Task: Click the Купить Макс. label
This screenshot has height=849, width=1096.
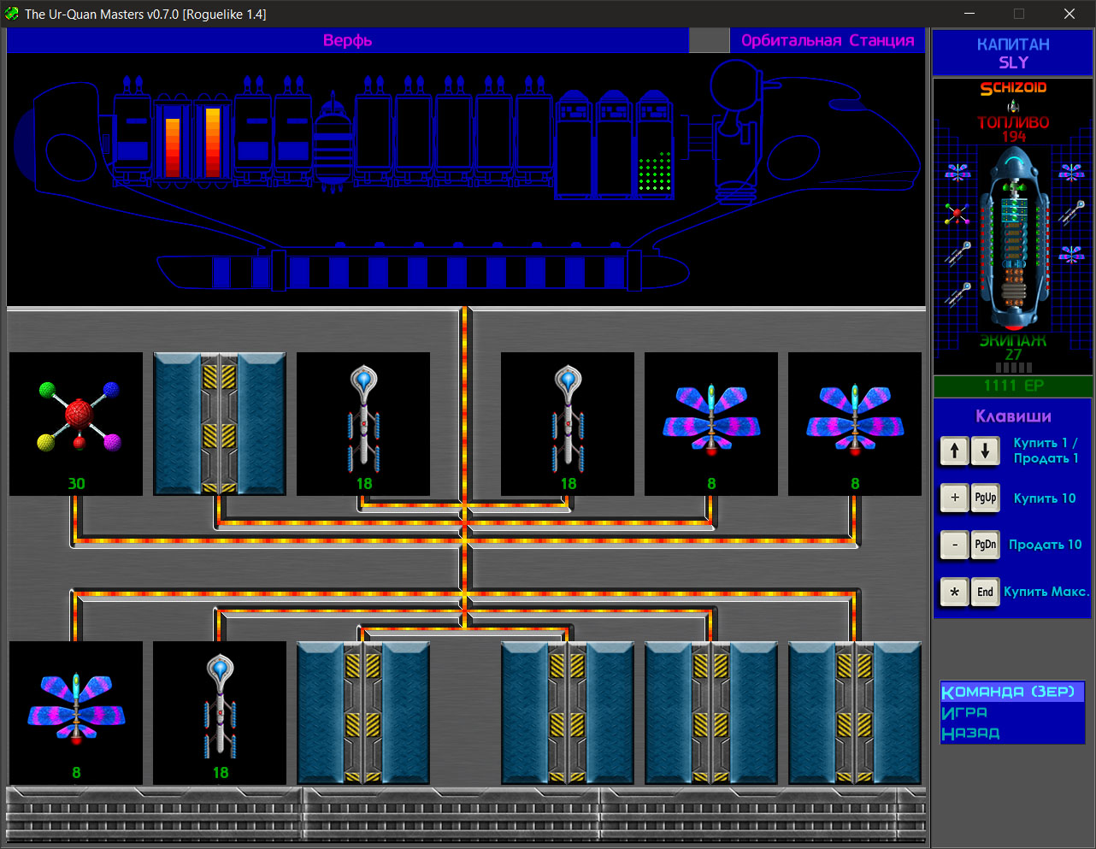Action: click(1046, 592)
